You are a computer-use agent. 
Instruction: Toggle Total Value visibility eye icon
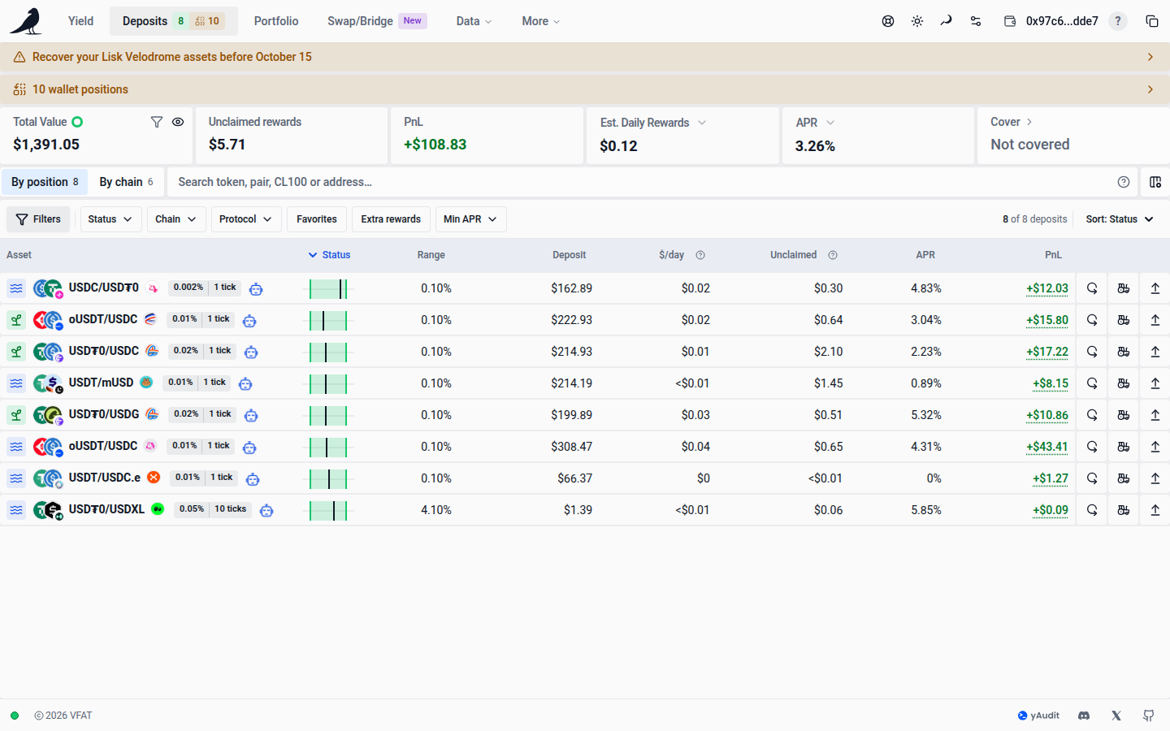[x=178, y=122]
